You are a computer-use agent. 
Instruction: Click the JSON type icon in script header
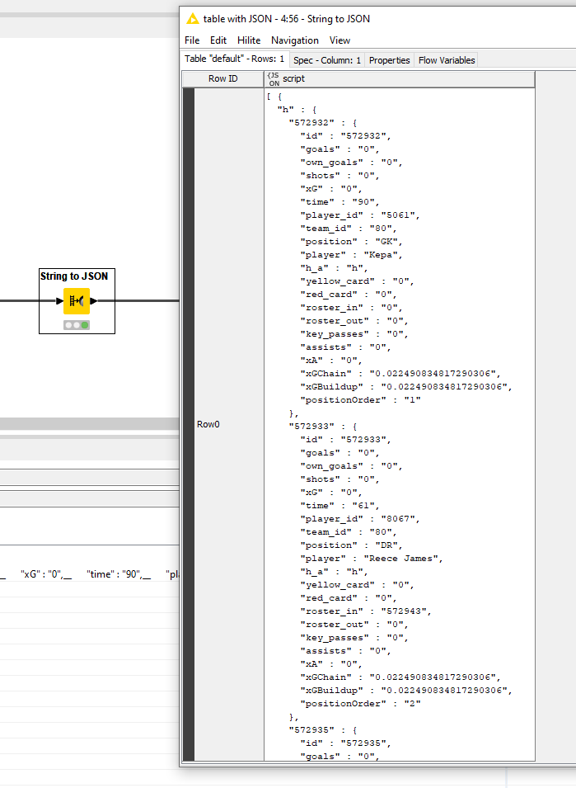tap(274, 78)
